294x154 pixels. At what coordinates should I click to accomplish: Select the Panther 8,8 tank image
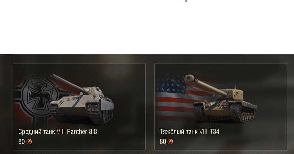tap(82, 99)
